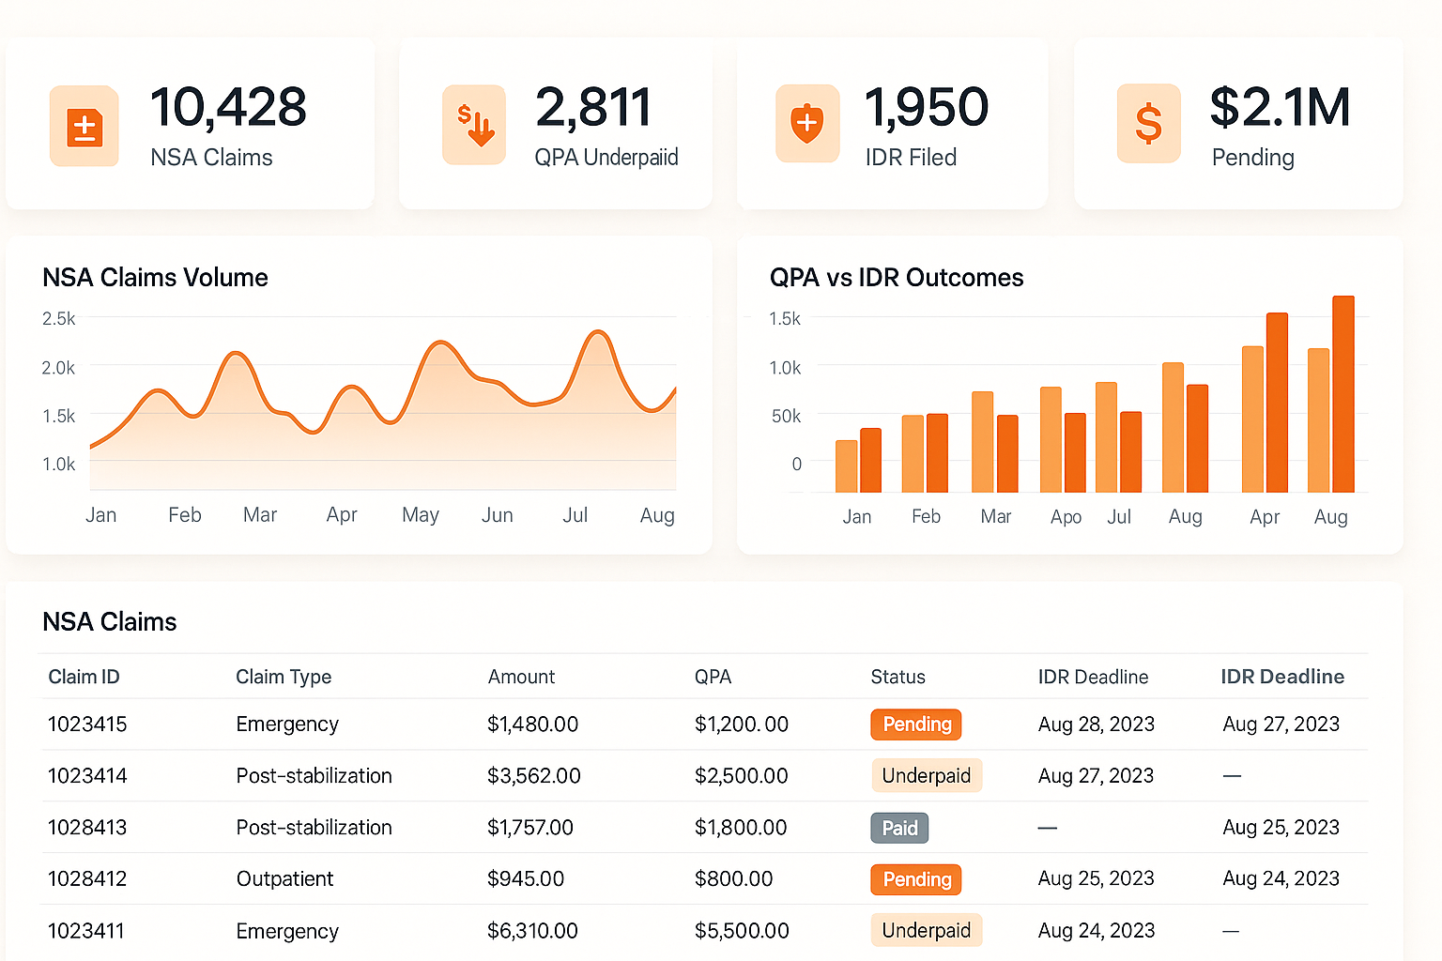Open the 10,428 NSA Claims summary card

191,123
